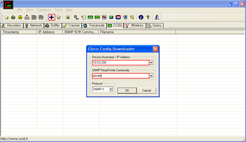Open the hash calculator toolbar icon
The image size is (246, 142).
111,17
